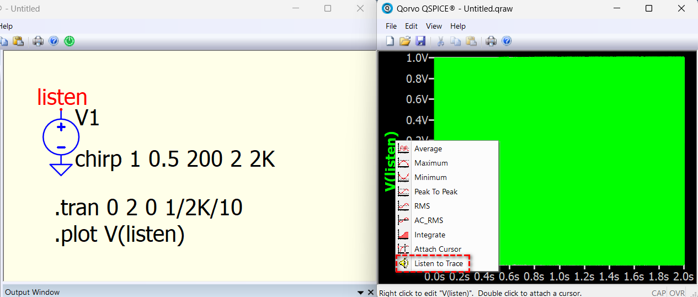The height and width of the screenshot is (297, 698).
Task: Open the File menu in the QSPICE waveform window
Action: (x=391, y=26)
